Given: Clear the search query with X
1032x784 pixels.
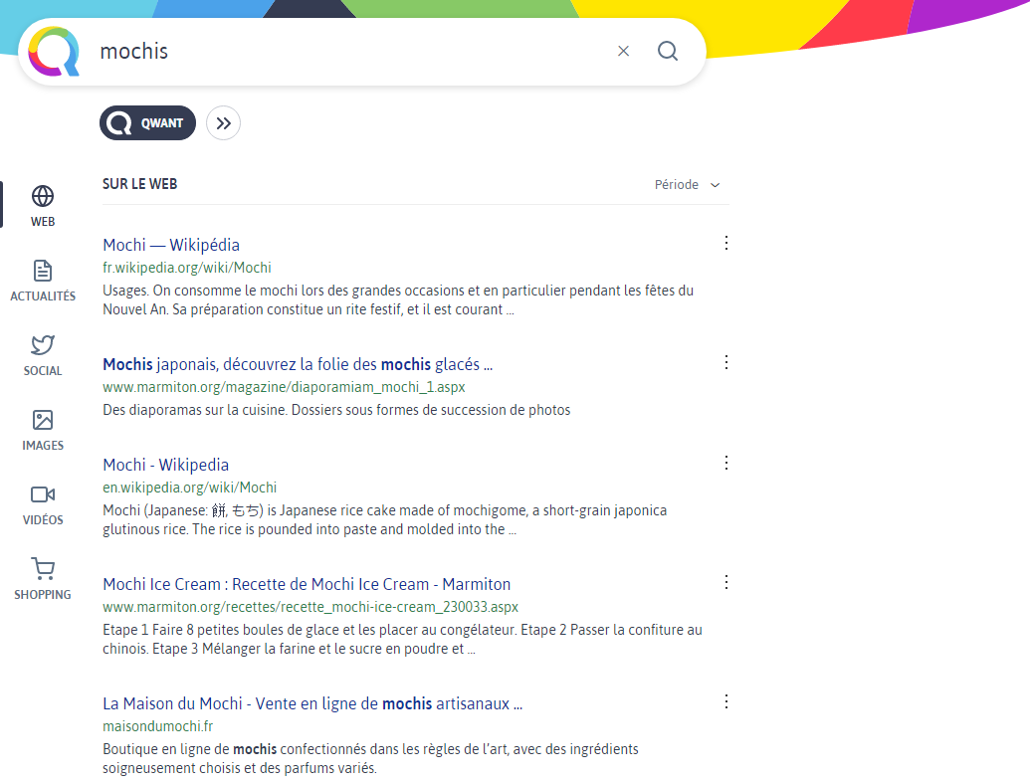Looking at the screenshot, I should pyautogui.click(x=623, y=51).
